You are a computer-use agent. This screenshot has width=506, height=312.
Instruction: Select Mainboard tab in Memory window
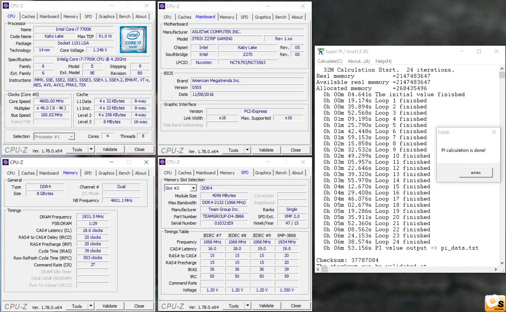coord(49,173)
